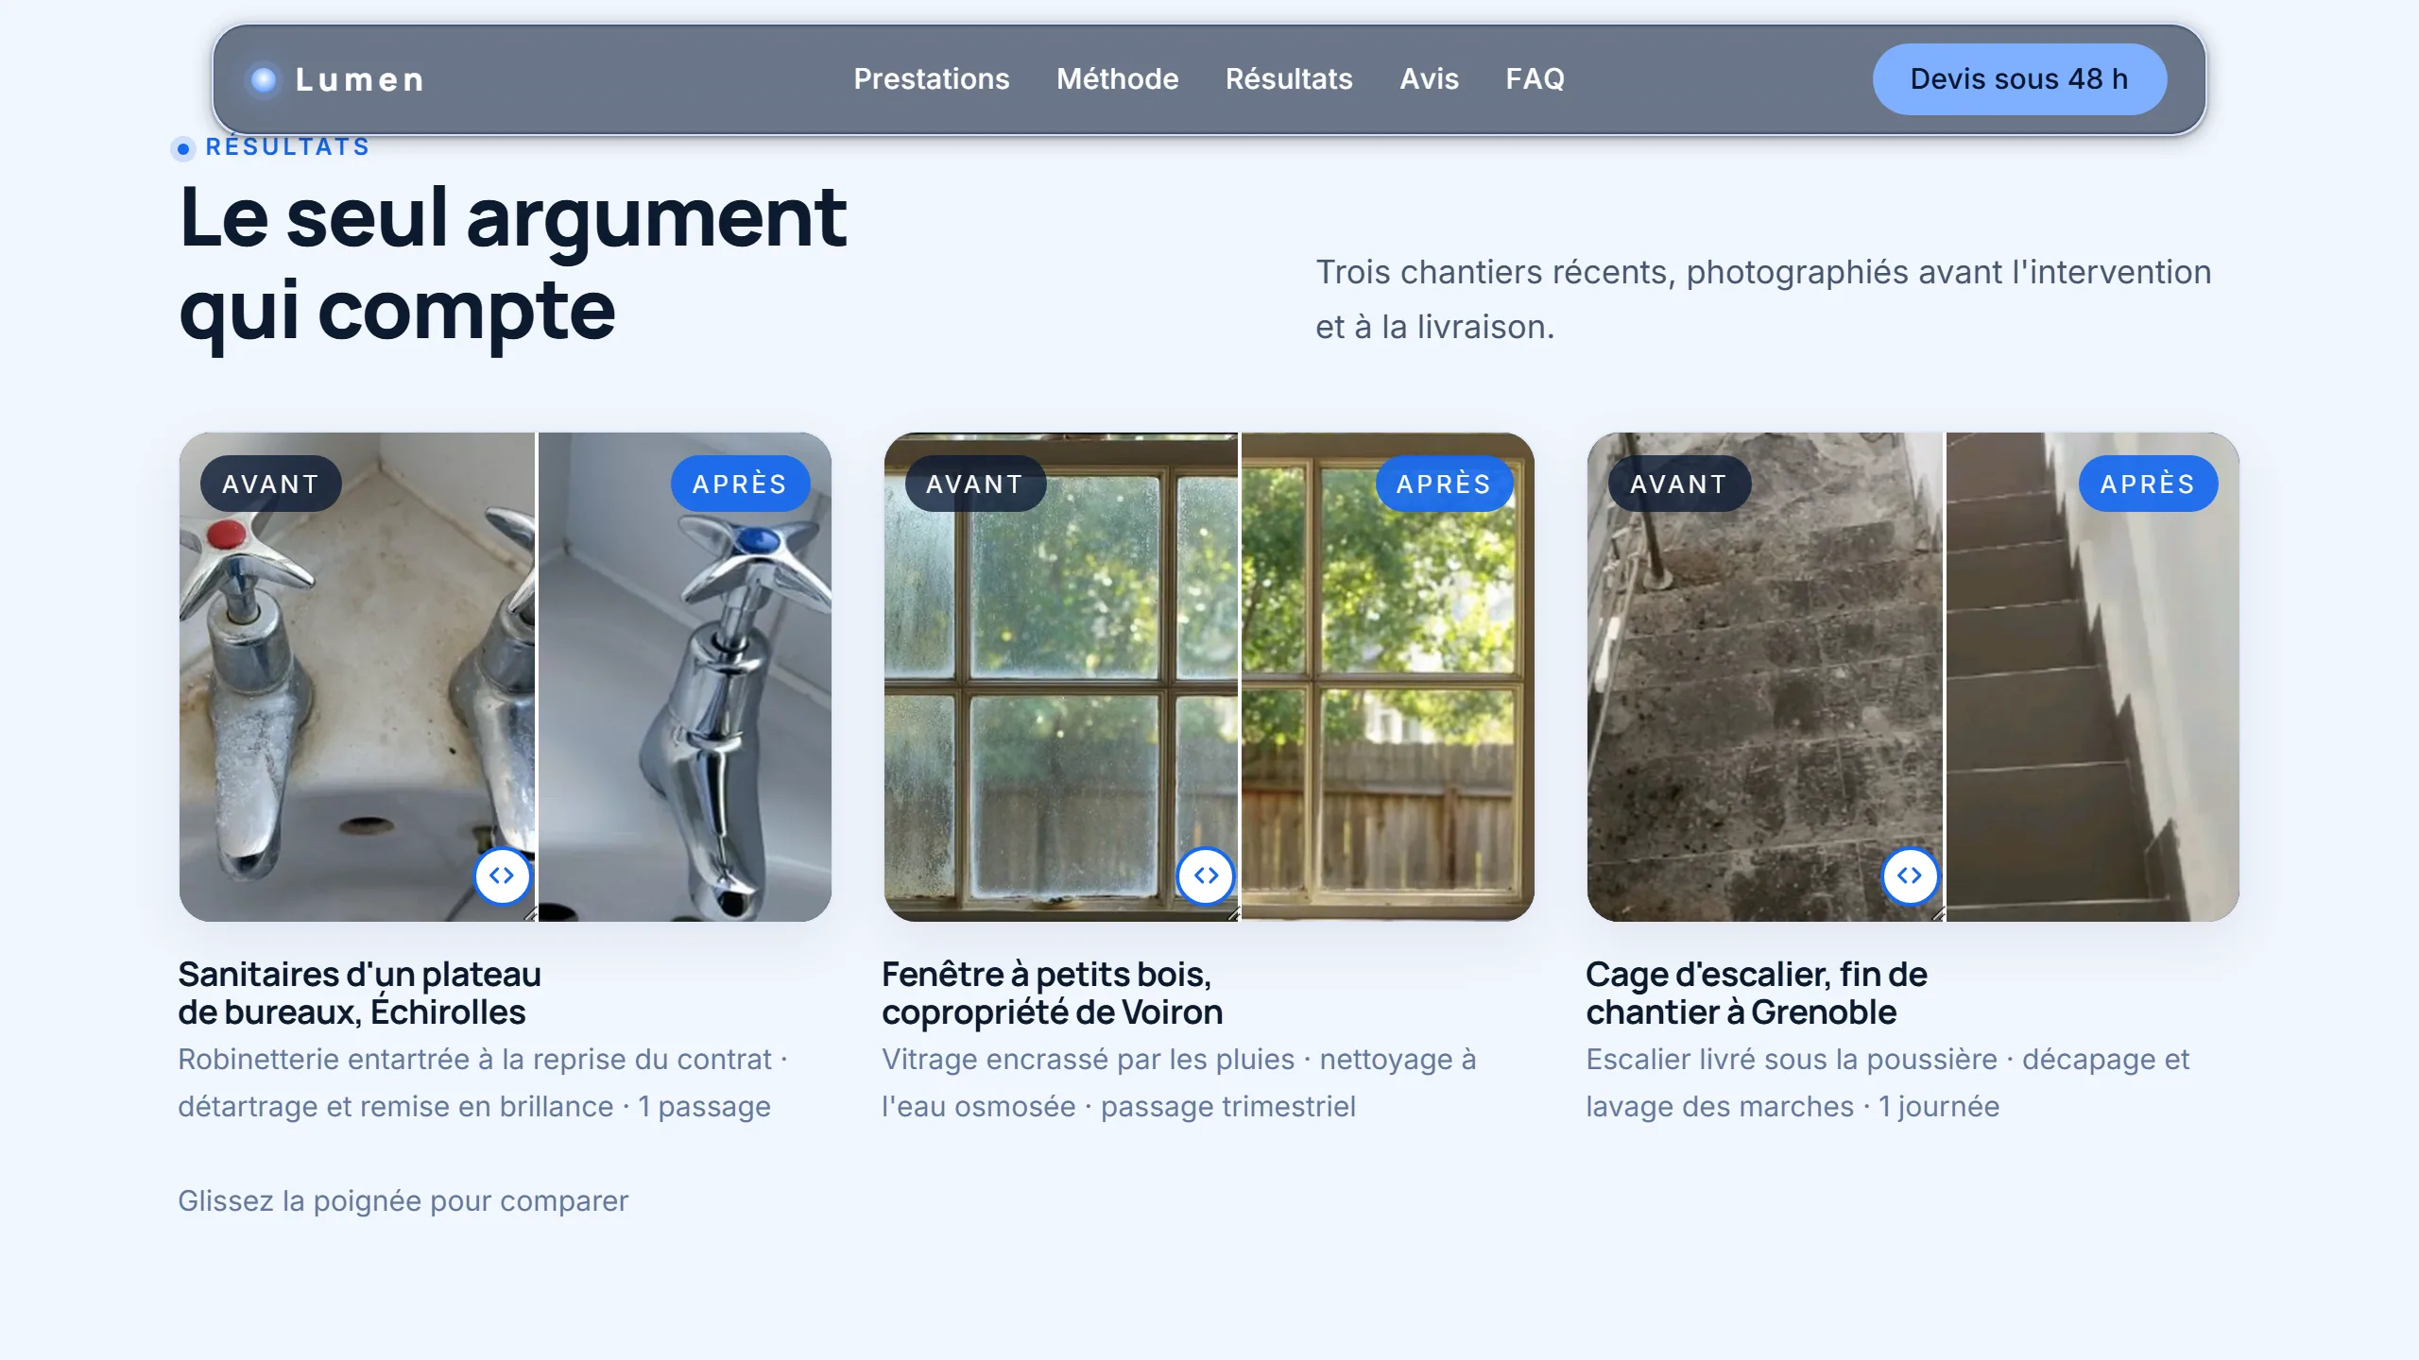The image size is (2419, 1360).
Task: Click the Lumen brand name
Action: [360, 79]
